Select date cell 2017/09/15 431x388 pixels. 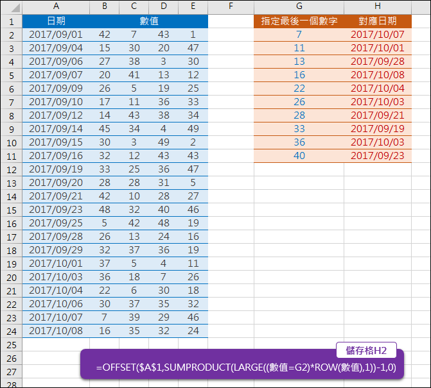coord(56,142)
